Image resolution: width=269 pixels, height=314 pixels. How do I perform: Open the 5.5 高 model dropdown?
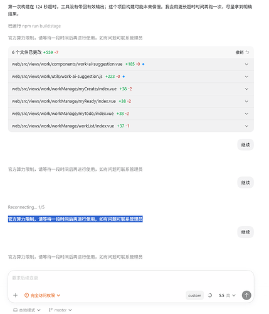click(227, 295)
